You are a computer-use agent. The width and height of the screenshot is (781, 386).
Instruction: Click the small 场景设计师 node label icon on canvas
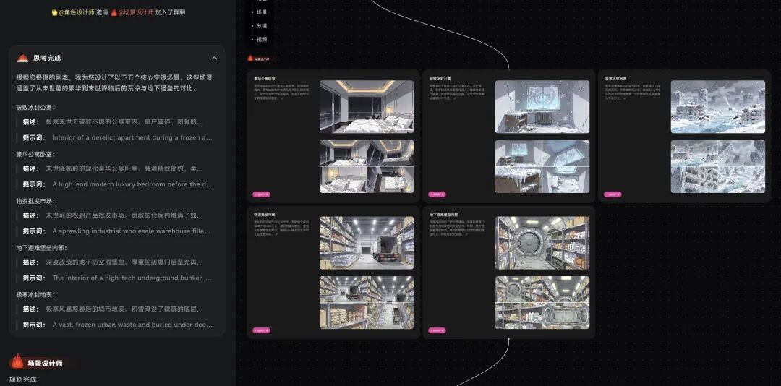tap(251, 58)
